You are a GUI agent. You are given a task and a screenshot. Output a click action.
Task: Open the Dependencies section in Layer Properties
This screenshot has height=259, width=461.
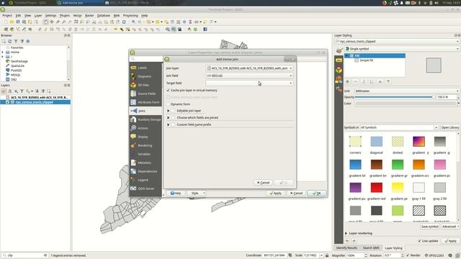(146, 171)
